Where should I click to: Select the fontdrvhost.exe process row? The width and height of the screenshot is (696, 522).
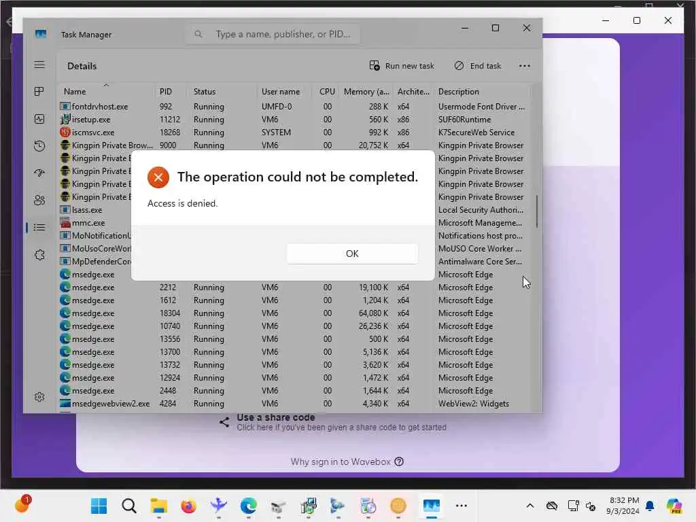[293, 107]
